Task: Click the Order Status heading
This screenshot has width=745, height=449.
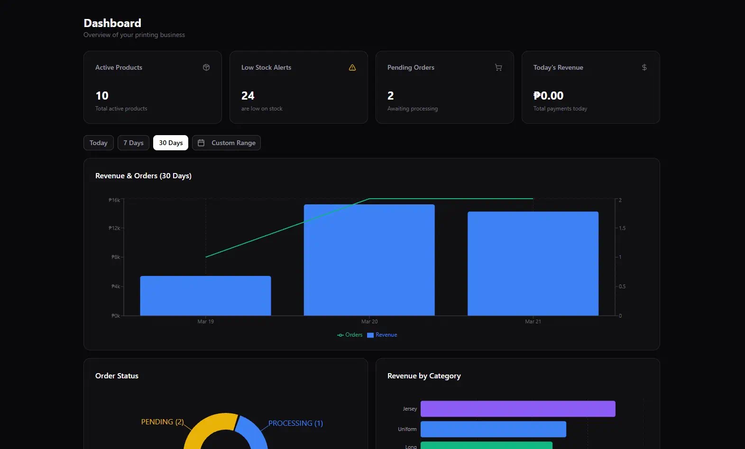Action: click(117, 376)
